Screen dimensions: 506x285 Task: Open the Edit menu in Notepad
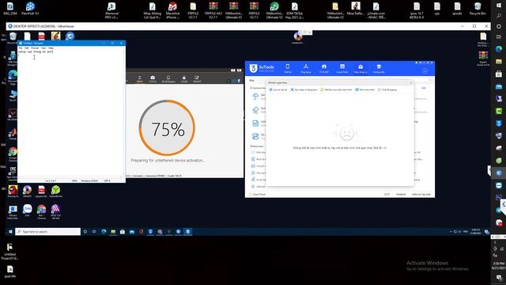coord(27,47)
